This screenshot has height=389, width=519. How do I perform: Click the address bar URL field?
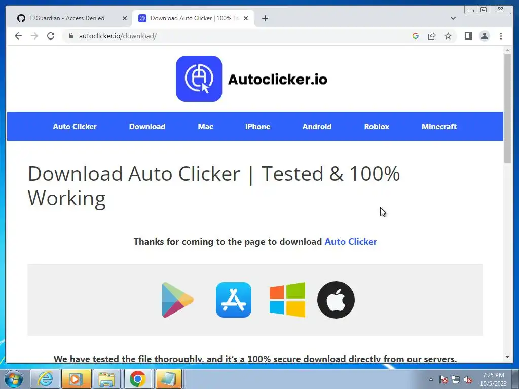coord(238,36)
